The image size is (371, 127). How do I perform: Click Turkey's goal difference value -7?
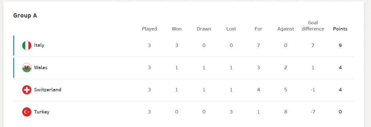(313, 112)
